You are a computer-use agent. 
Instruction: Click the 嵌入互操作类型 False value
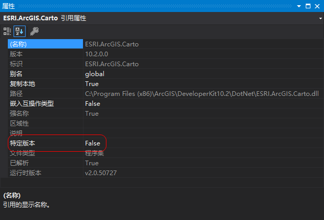[x=92, y=104]
